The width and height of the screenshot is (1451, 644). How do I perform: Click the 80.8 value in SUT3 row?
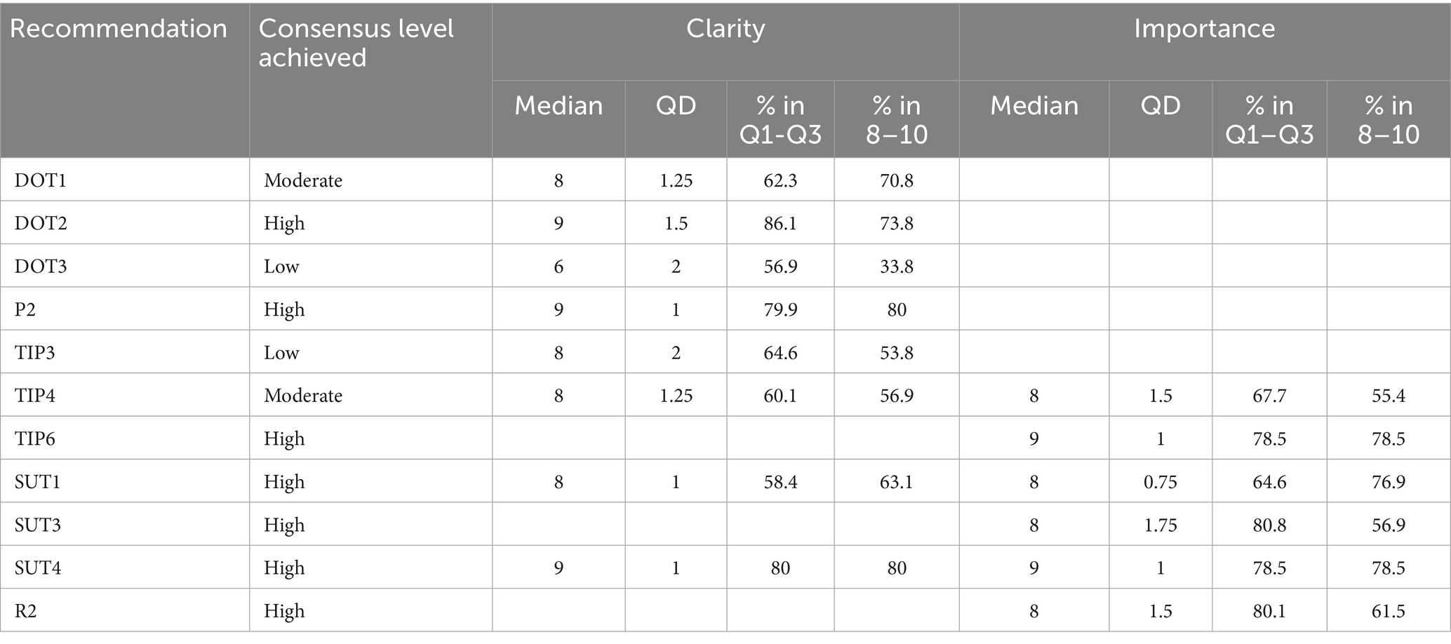point(1269,525)
